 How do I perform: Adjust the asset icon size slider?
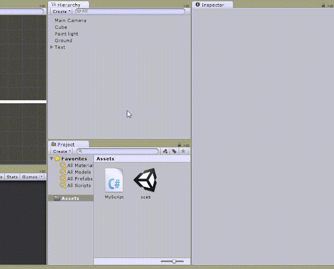click(x=174, y=261)
